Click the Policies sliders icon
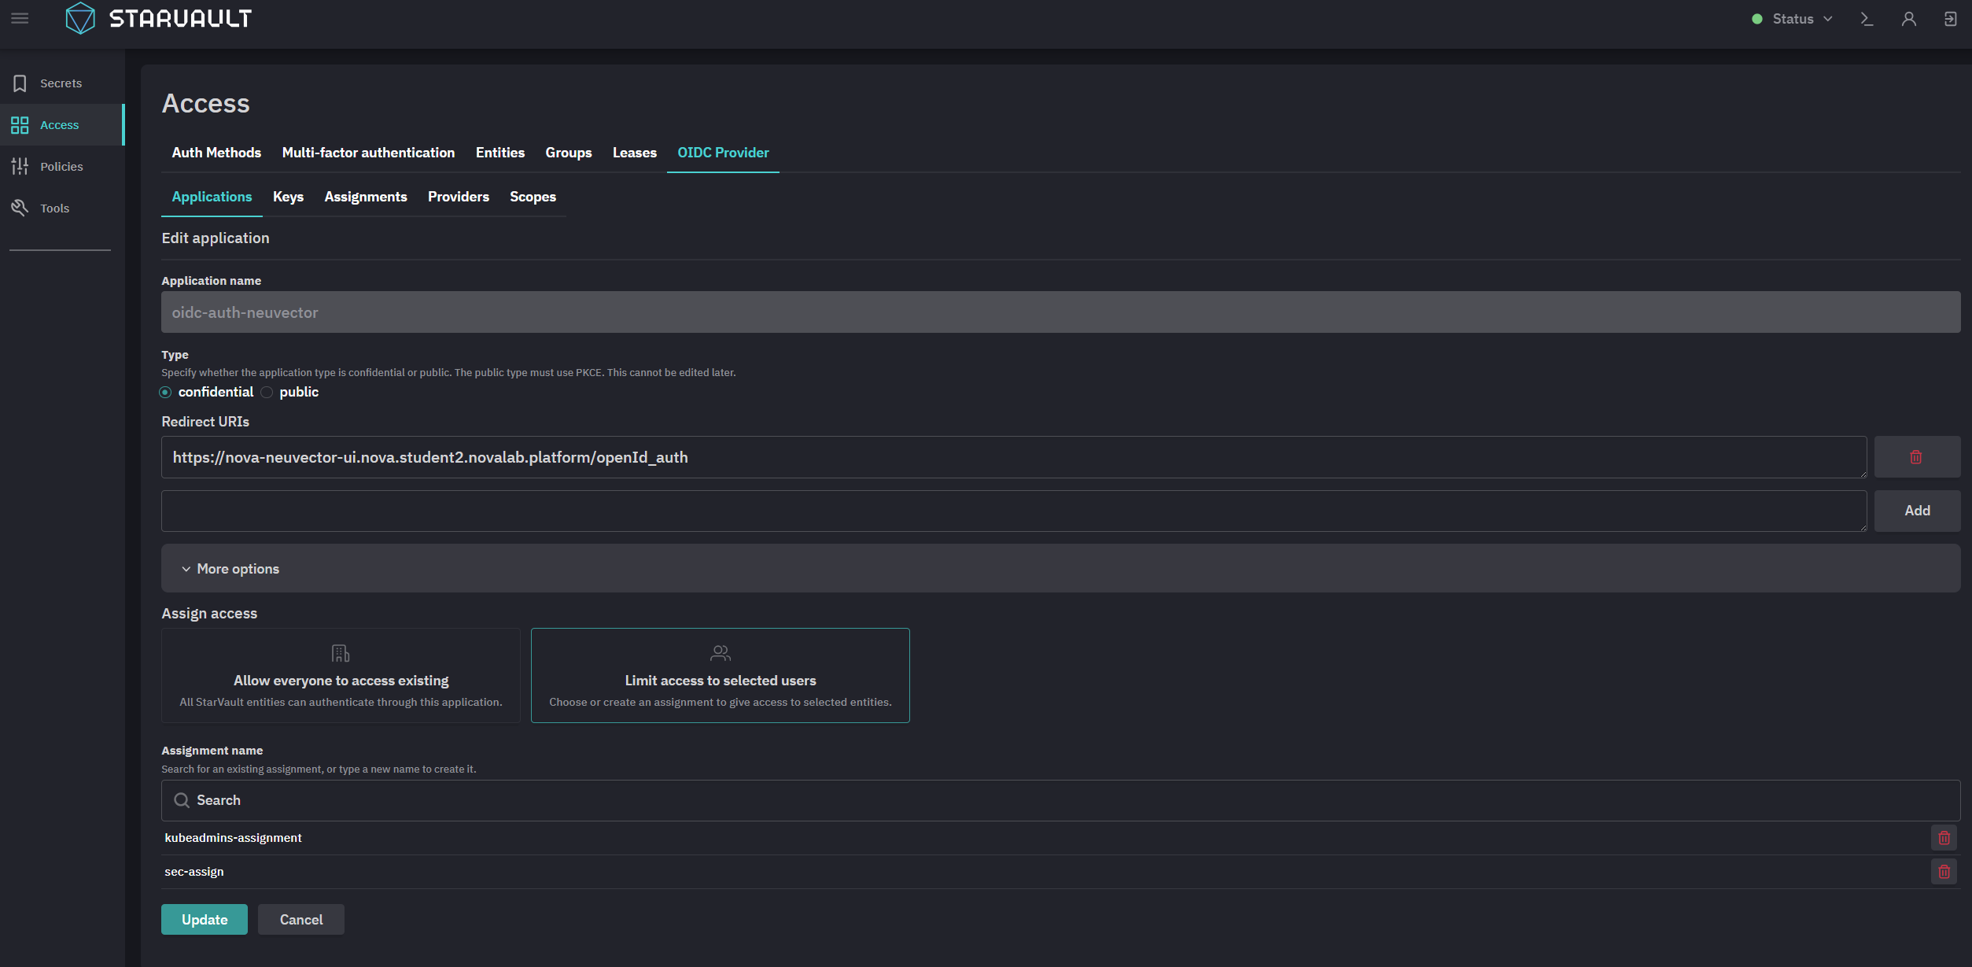 coord(20,167)
